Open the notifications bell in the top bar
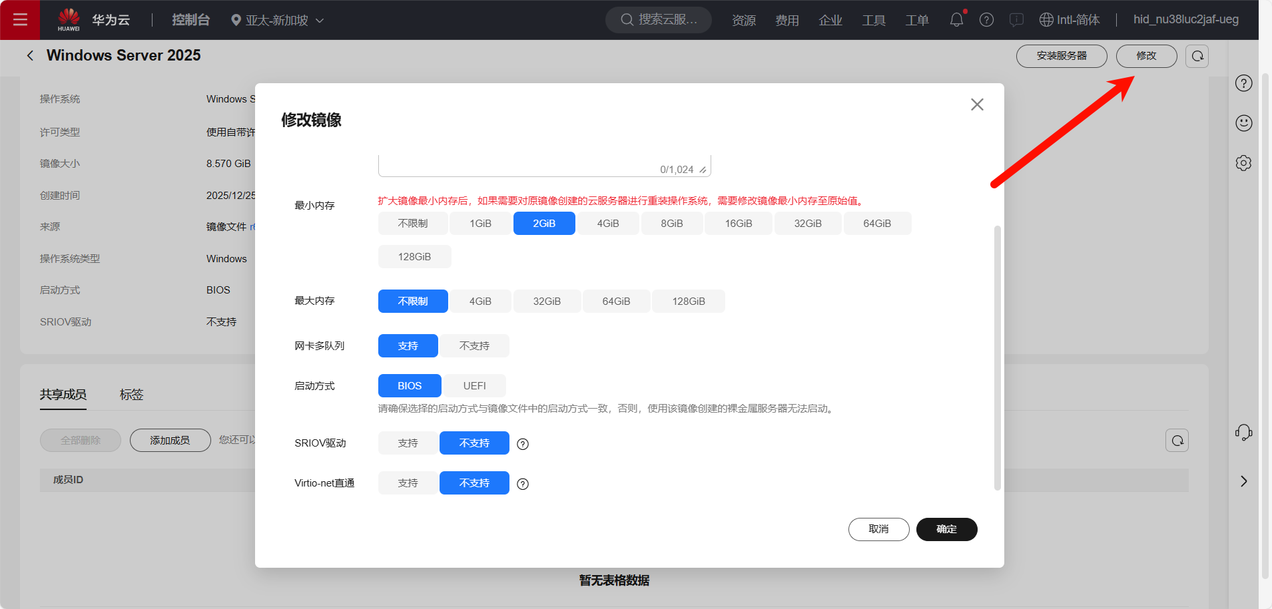 click(x=956, y=19)
